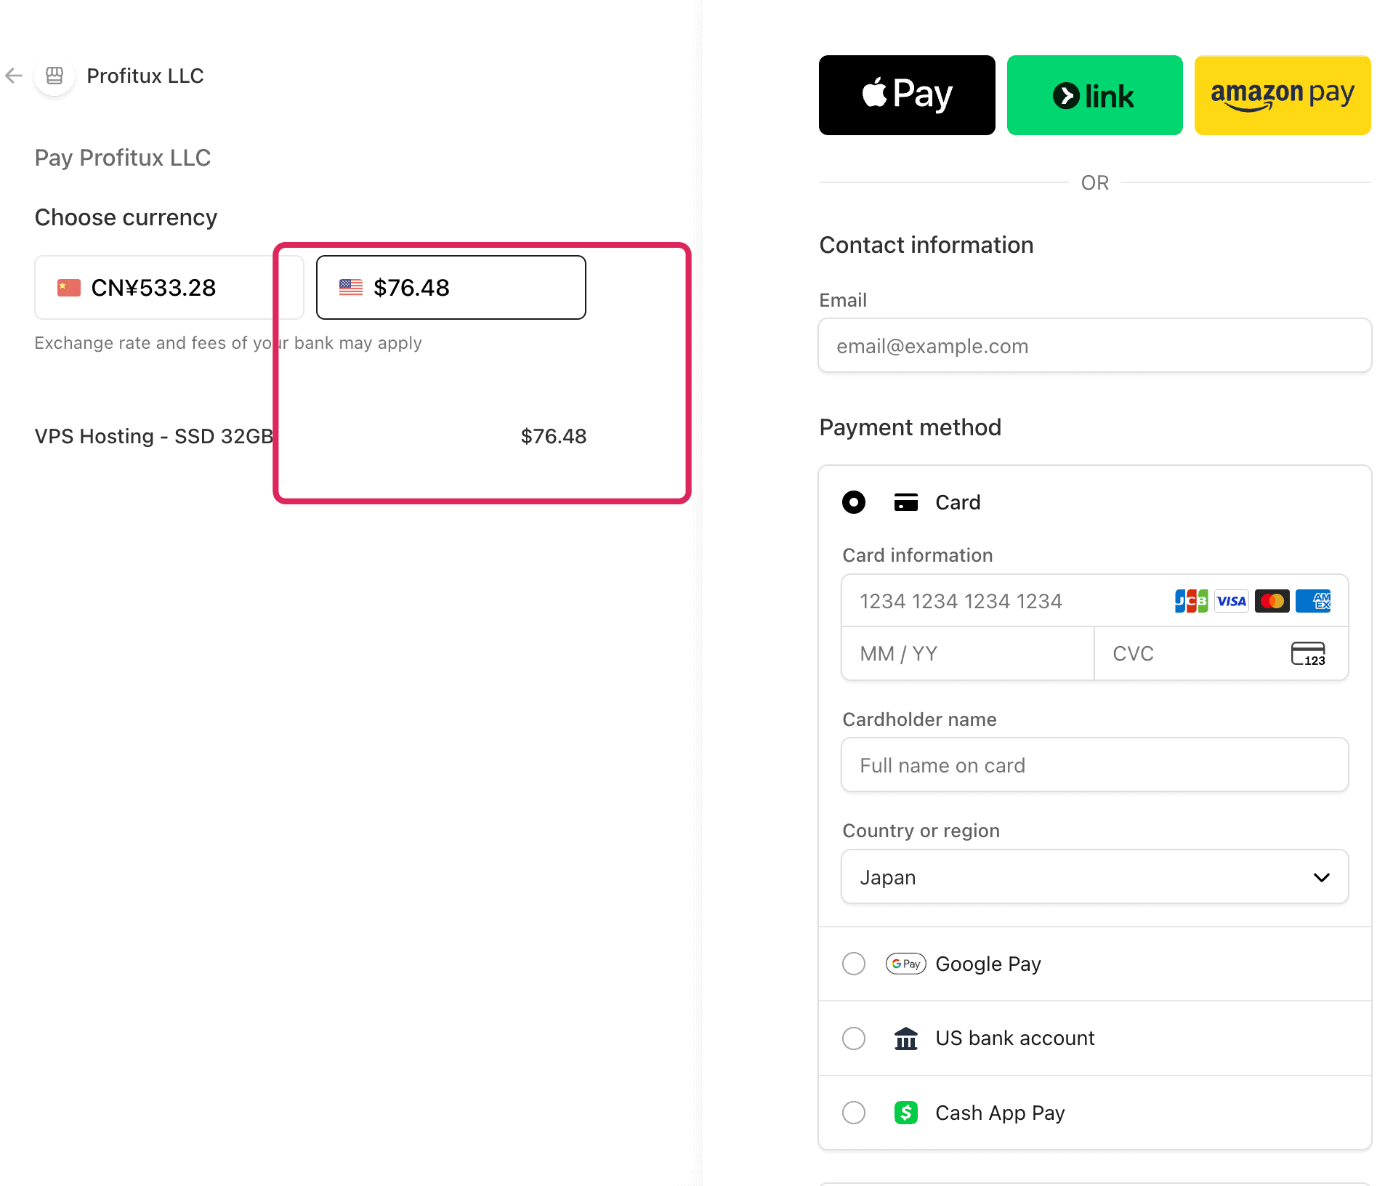Click the Google Pay logo icon

coord(906,964)
